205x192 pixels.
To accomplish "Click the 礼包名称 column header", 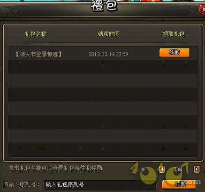I will click(x=36, y=34).
